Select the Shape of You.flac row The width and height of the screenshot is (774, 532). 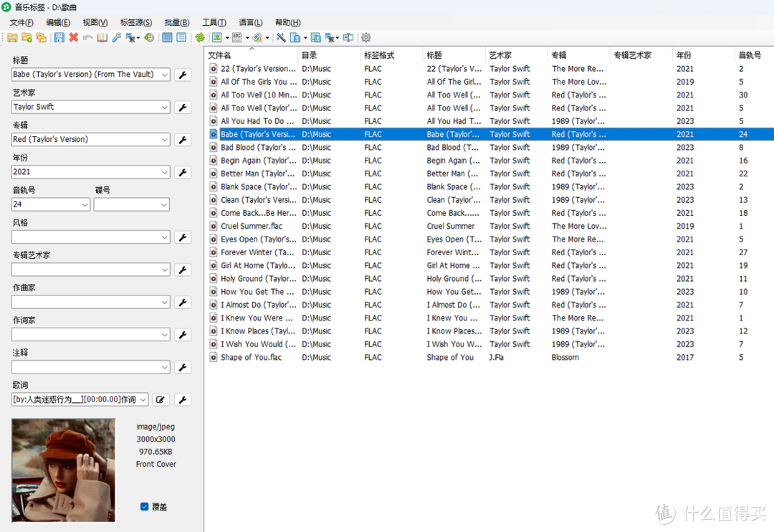pos(251,357)
